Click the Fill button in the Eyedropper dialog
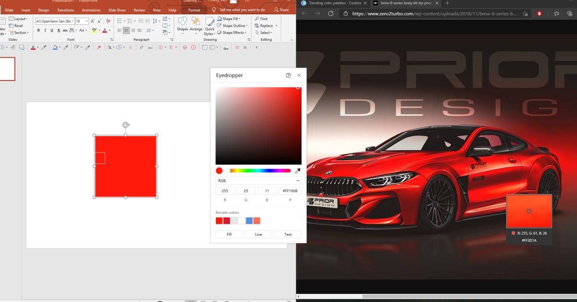577x302 pixels. tap(229, 234)
